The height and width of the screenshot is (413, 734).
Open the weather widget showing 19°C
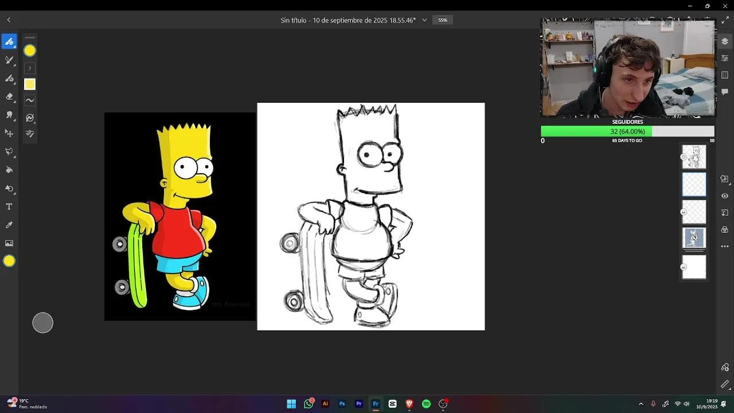(x=27, y=404)
